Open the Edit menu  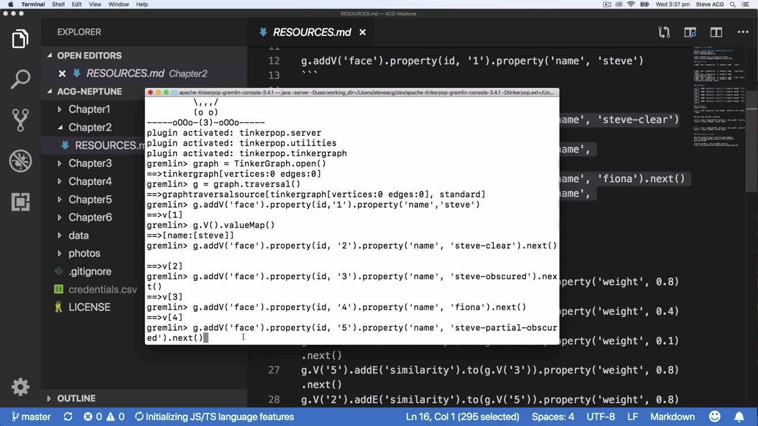click(x=77, y=4)
